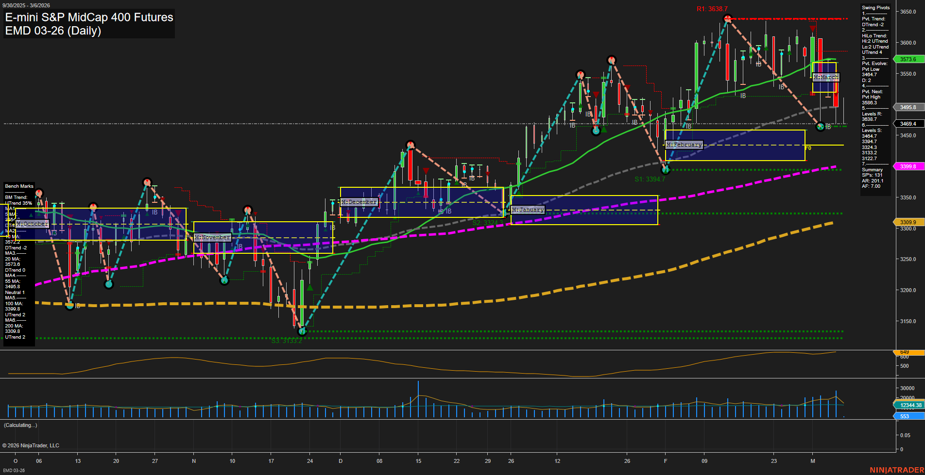Collapse the Bench Marks panel
The height and width of the screenshot is (475, 925).
(x=18, y=186)
